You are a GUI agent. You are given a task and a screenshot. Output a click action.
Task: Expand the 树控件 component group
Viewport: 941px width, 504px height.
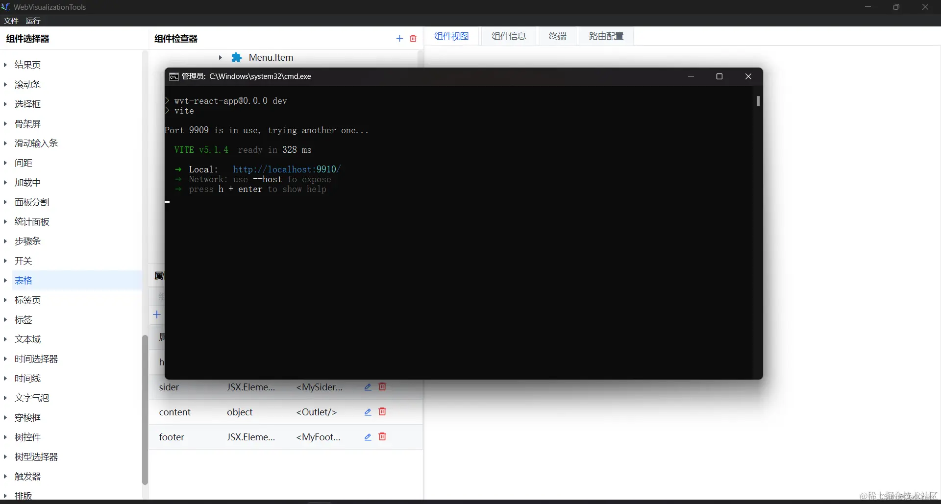(5, 437)
